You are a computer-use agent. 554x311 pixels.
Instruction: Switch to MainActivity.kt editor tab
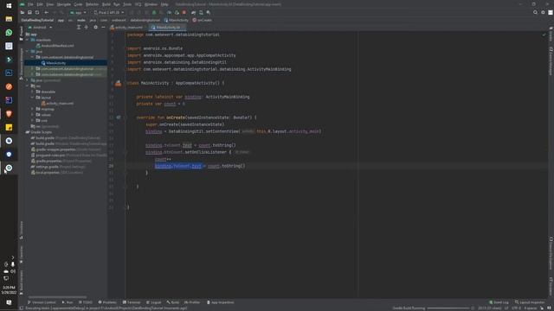coord(168,27)
